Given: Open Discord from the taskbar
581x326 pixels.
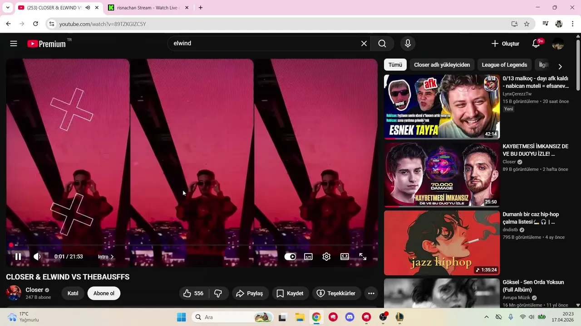Looking at the screenshot, I should 350,317.
